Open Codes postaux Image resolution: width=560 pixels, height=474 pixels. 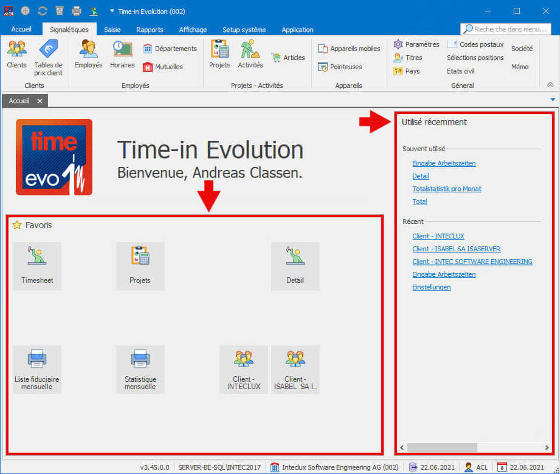tap(476, 44)
